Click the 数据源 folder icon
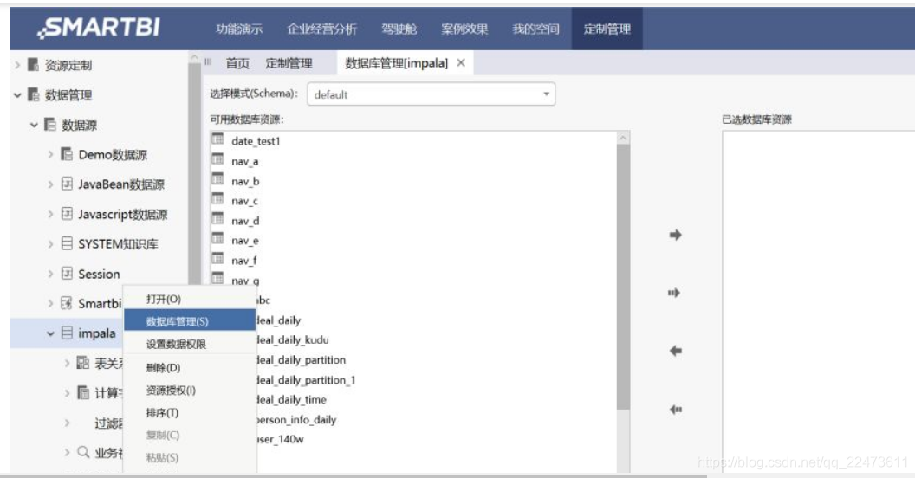915x478 pixels. click(x=50, y=125)
